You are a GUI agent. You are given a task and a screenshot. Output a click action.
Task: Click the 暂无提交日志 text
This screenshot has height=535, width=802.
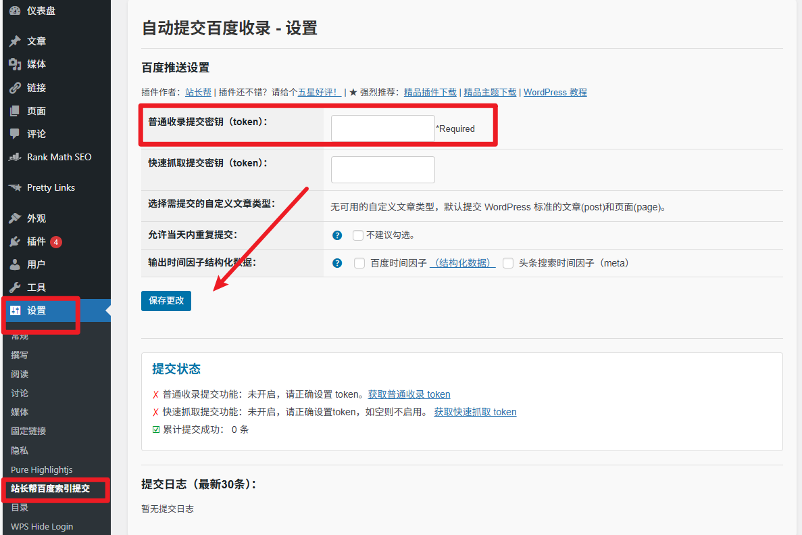coord(168,509)
